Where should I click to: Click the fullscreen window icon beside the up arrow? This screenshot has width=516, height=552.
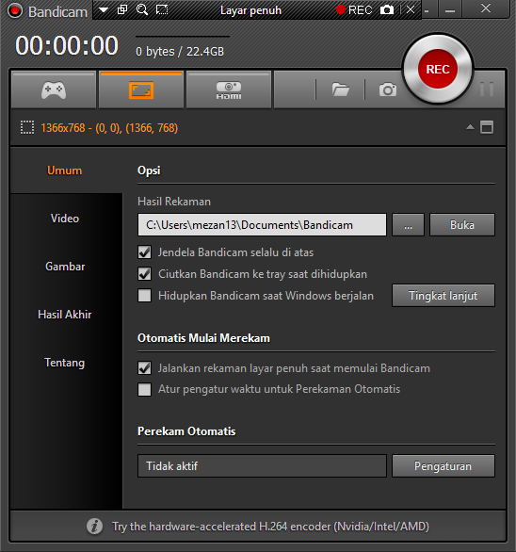(487, 127)
